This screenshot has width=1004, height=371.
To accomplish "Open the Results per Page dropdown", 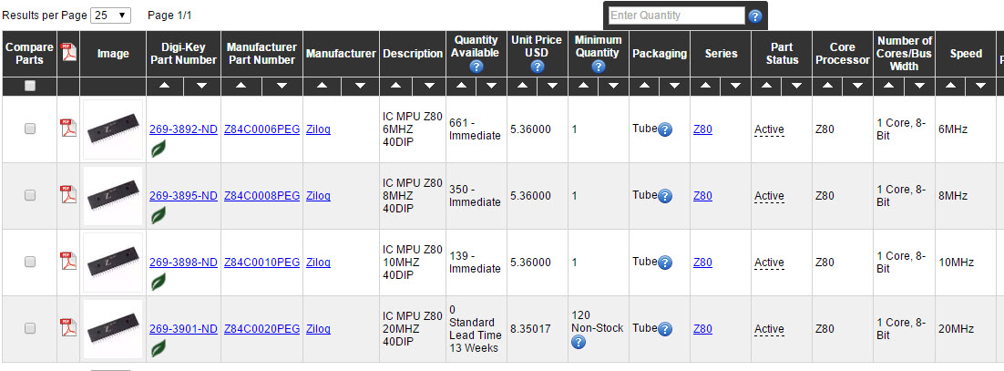I will pos(111,15).
